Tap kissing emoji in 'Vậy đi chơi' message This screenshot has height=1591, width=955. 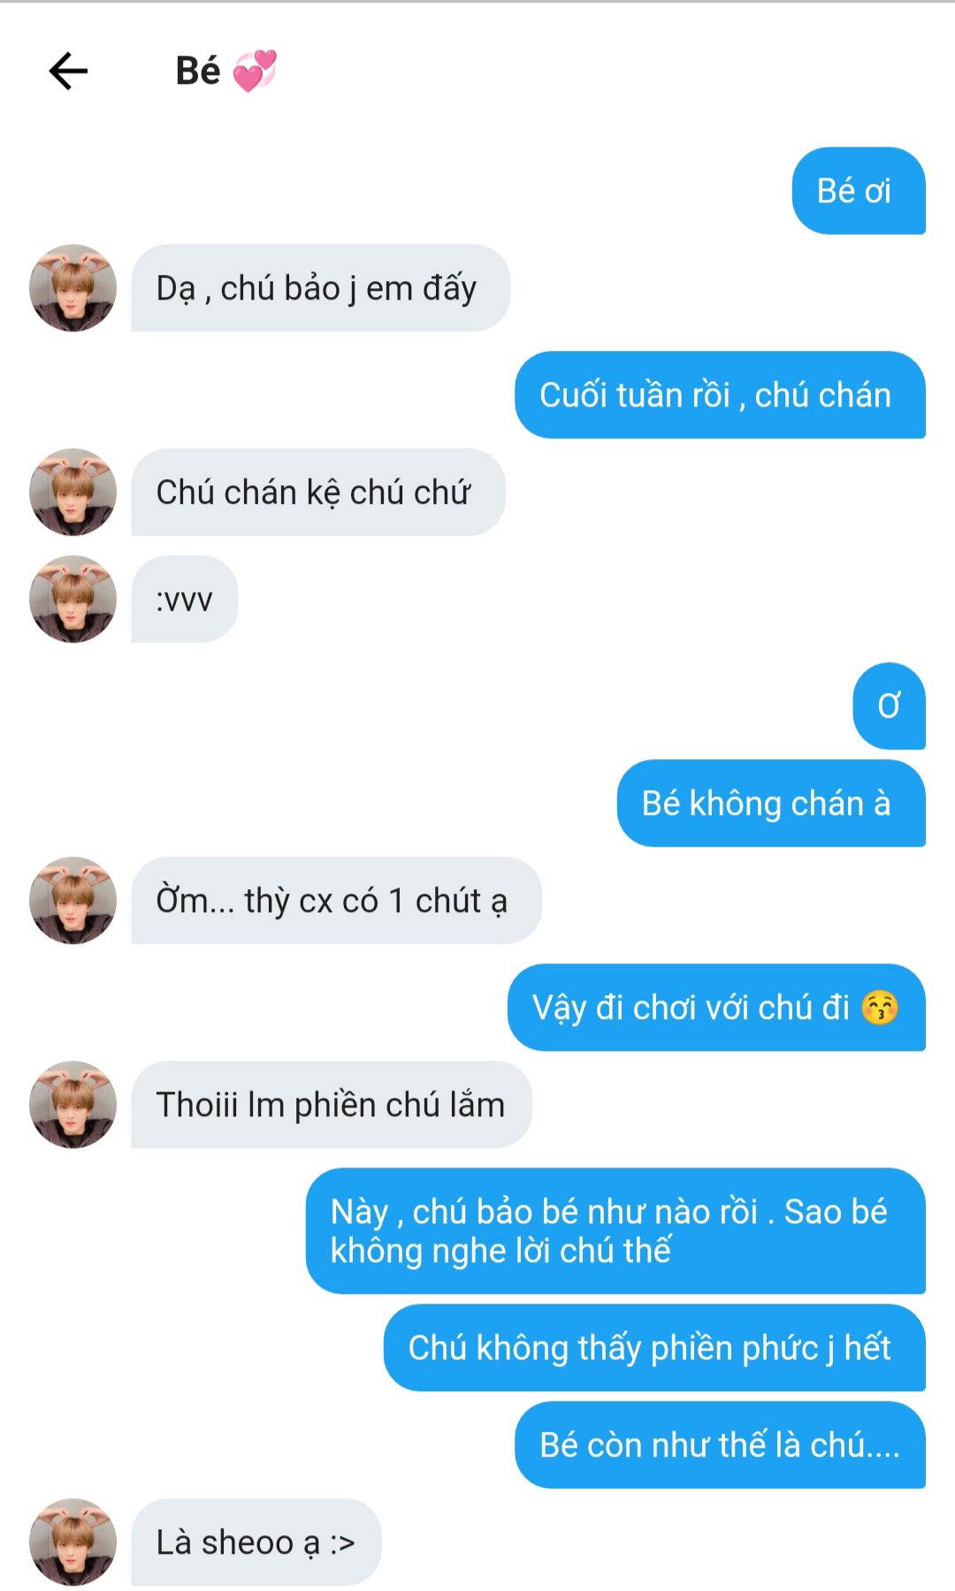[880, 1008]
